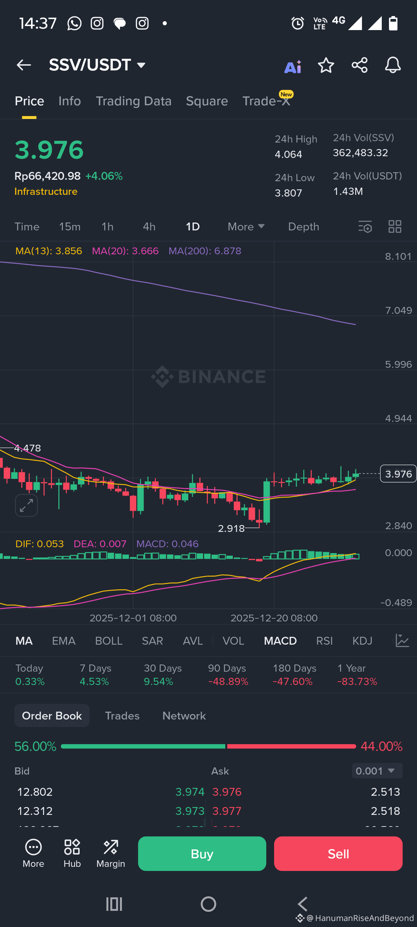Go back using the top-left arrow
The width and height of the screenshot is (417, 927).
tap(24, 65)
